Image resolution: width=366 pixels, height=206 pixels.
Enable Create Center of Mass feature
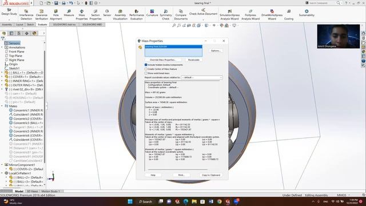pos(146,69)
